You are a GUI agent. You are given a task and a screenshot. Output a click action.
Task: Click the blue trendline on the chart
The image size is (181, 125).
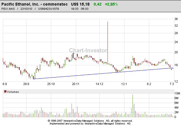click(x=103, y=73)
